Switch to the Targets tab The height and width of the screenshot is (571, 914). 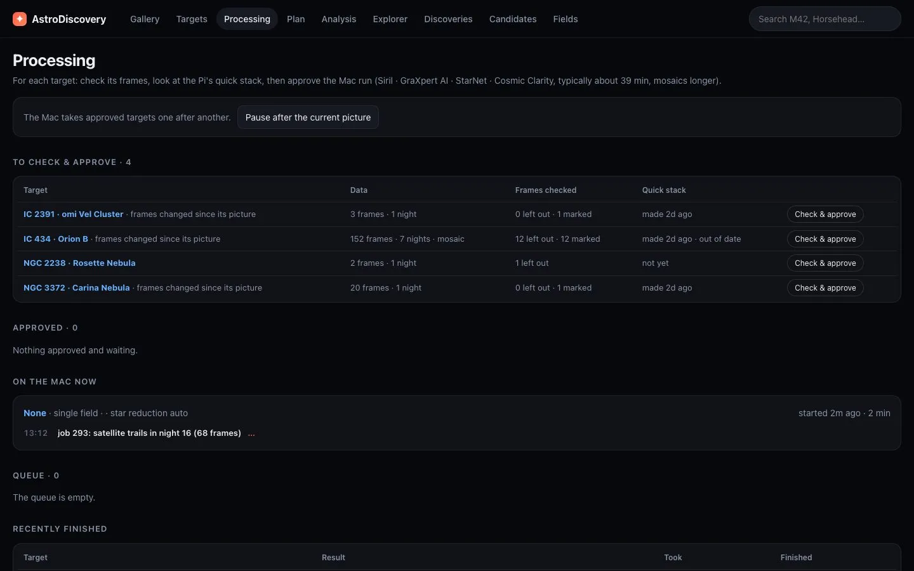[192, 19]
